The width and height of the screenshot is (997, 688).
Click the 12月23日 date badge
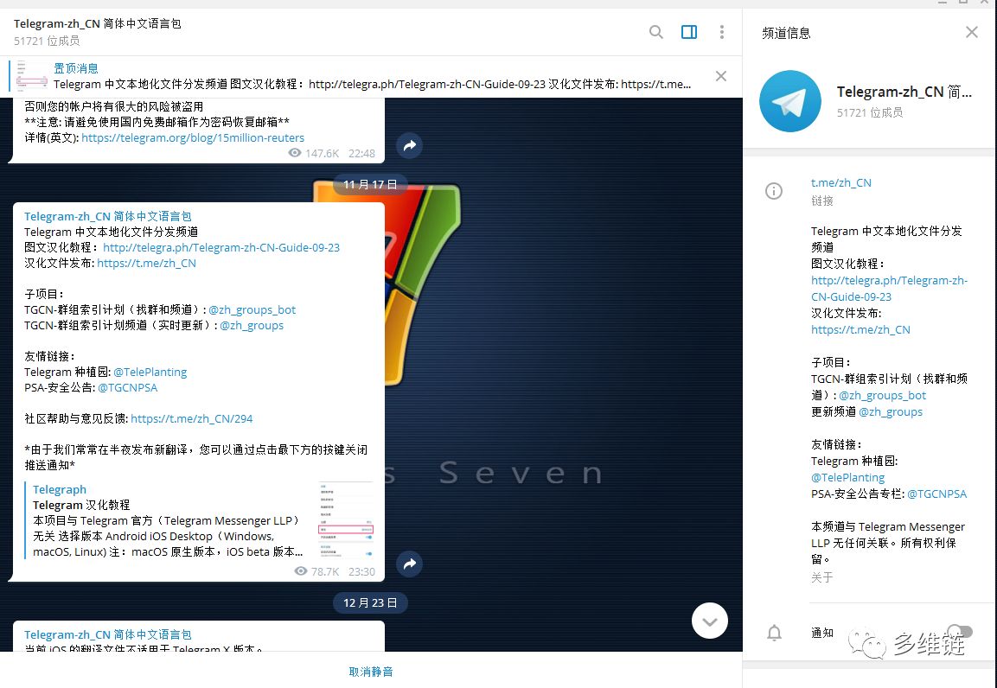(370, 603)
